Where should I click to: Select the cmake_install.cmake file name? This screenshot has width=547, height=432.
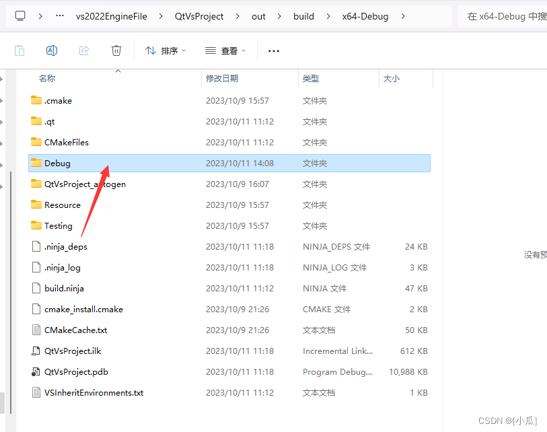83,310
